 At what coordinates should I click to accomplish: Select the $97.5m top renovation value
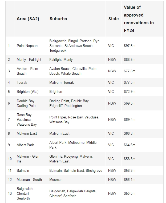pyautogui.click(x=129, y=46)
